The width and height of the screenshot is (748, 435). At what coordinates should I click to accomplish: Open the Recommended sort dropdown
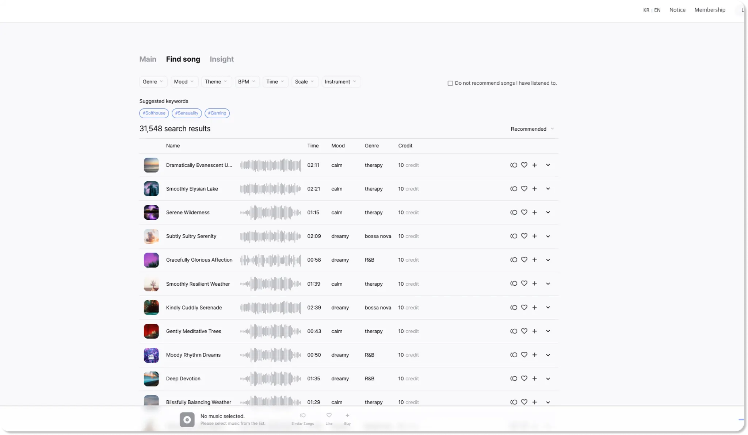[x=532, y=129]
